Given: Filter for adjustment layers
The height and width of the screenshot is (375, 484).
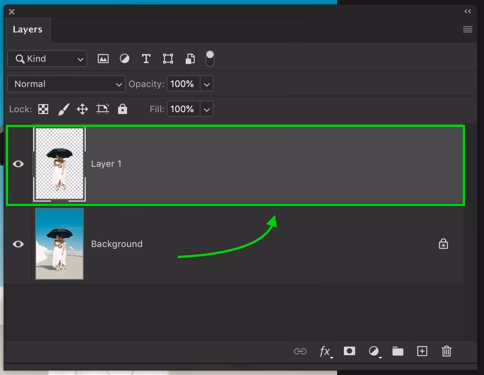Looking at the screenshot, I should point(124,59).
